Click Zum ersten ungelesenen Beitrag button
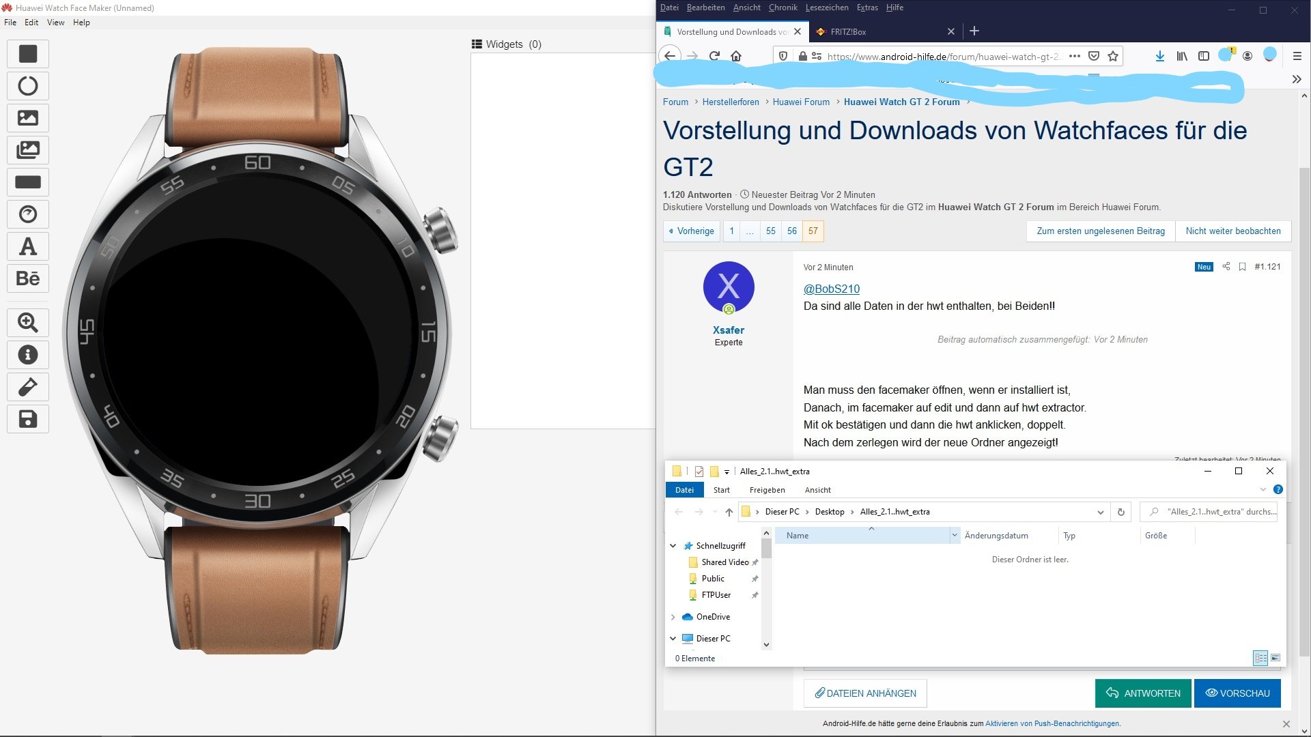This screenshot has width=1311, height=737. [x=1101, y=231]
